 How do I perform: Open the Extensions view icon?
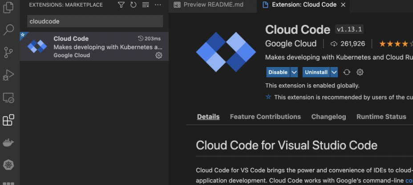[8, 120]
